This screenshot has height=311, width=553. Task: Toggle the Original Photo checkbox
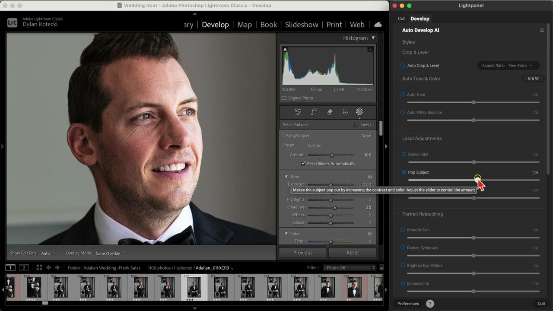pyautogui.click(x=284, y=98)
